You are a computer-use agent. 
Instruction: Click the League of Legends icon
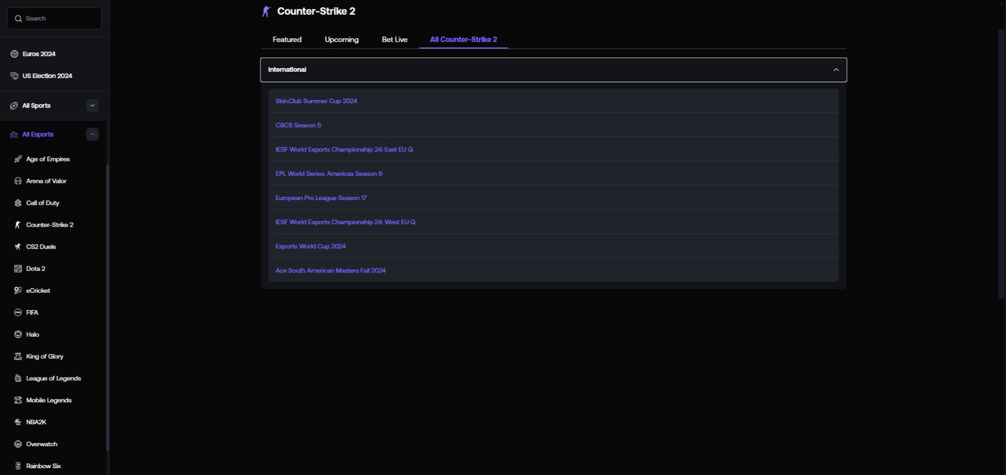click(x=18, y=379)
